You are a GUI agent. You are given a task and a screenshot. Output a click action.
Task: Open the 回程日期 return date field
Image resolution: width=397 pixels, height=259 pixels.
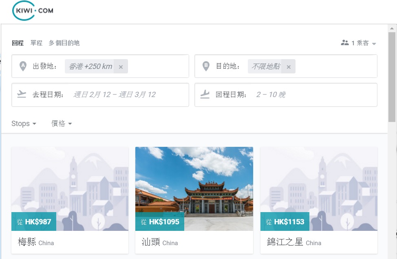coord(286,95)
